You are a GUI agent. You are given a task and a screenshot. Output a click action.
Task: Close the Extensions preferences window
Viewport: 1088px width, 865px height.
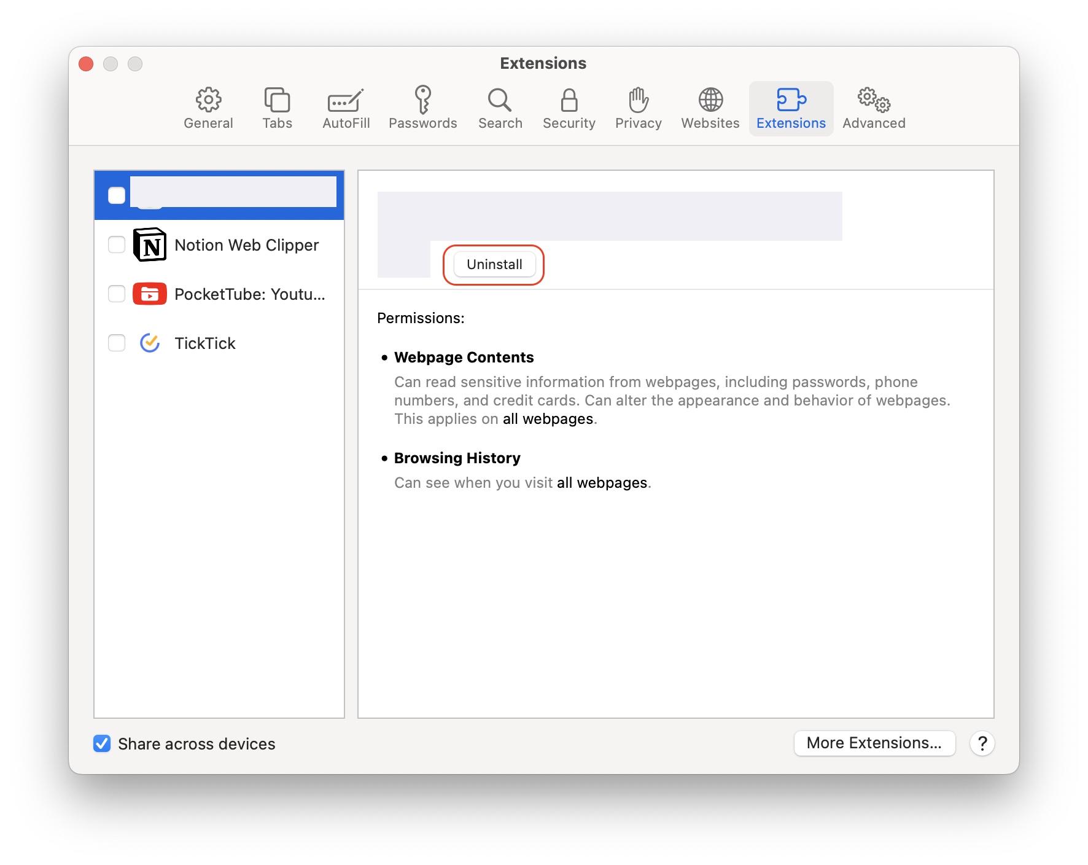coord(86,64)
